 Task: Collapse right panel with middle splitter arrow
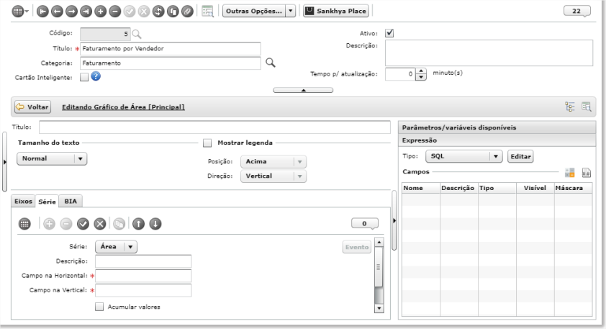pyautogui.click(x=394, y=220)
